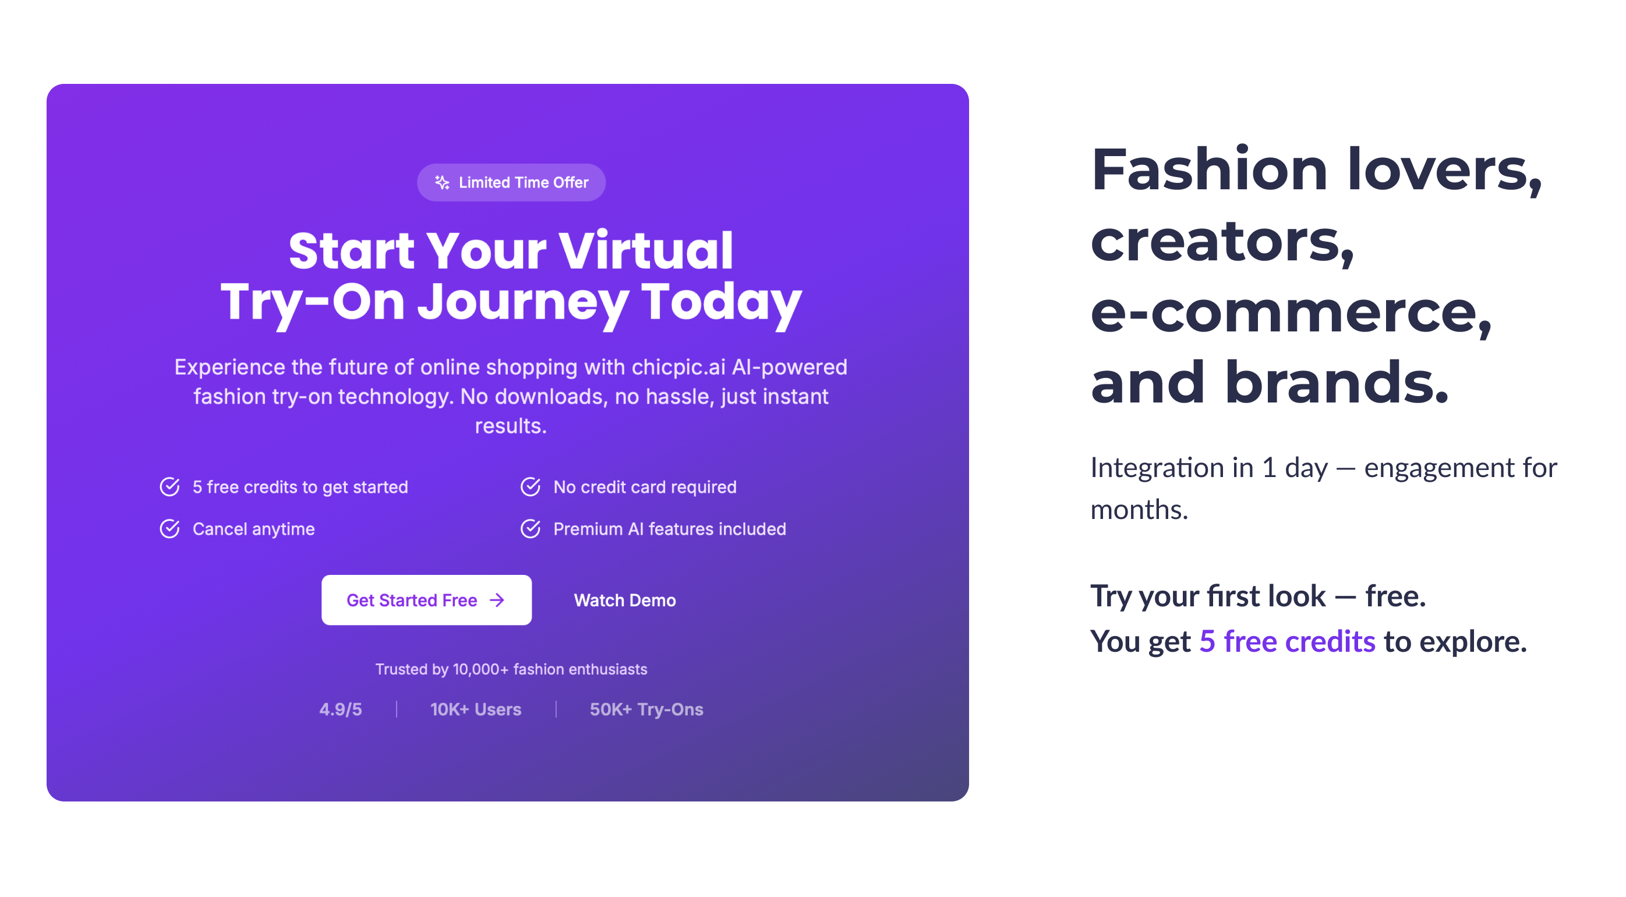Click the checkmark beside '5 free credits to get started'
Image resolution: width=1626 pixels, height=897 pixels.
point(170,486)
